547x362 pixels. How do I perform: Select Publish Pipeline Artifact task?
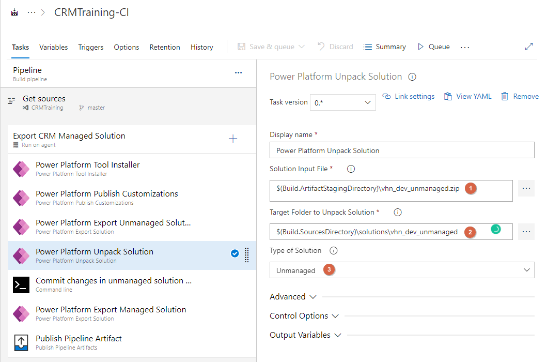pyautogui.click(x=132, y=343)
